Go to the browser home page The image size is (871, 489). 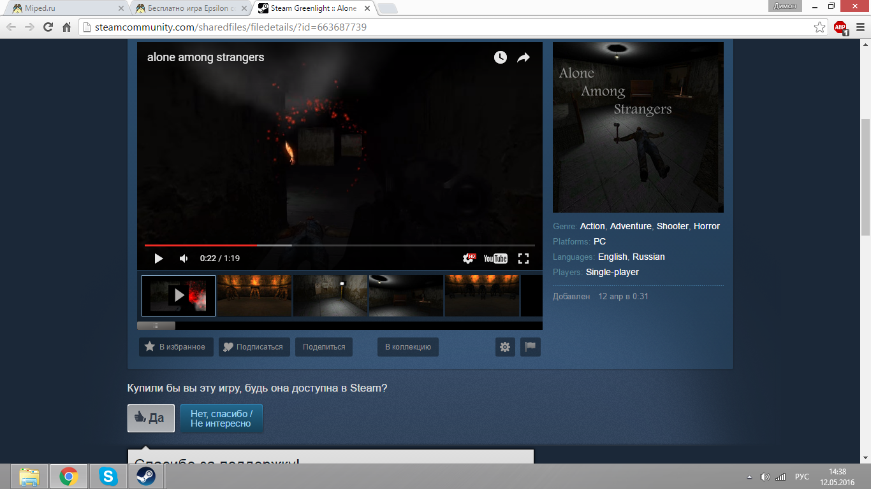pyautogui.click(x=66, y=27)
